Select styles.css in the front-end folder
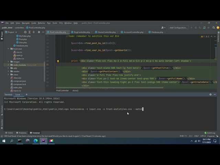This screenshot has width=220, height=165. (19, 58)
